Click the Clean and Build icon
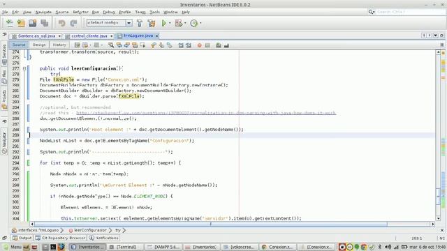This screenshot has height=251, width=447. point(152,23)
